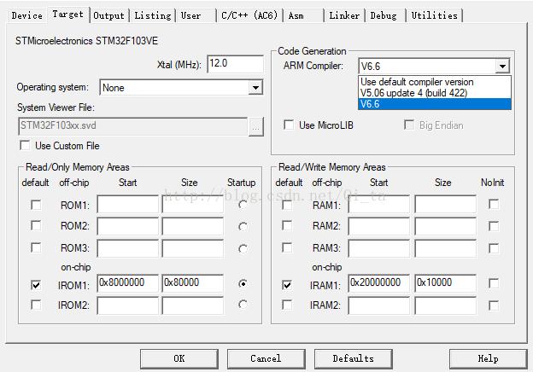Click the IRAM2 Size field
This screenshot has height=372, width=533.
(x=445, y=305)
